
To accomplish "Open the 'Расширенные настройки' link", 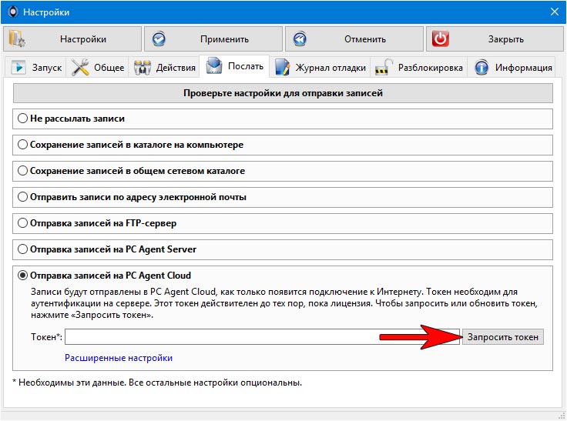I will pos(119,358).
